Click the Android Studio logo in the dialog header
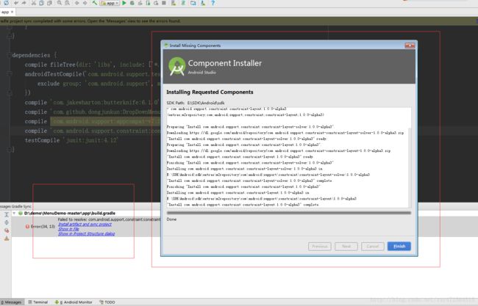 tap(176, 66)
